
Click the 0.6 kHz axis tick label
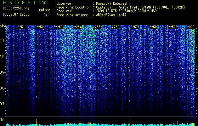3,120
